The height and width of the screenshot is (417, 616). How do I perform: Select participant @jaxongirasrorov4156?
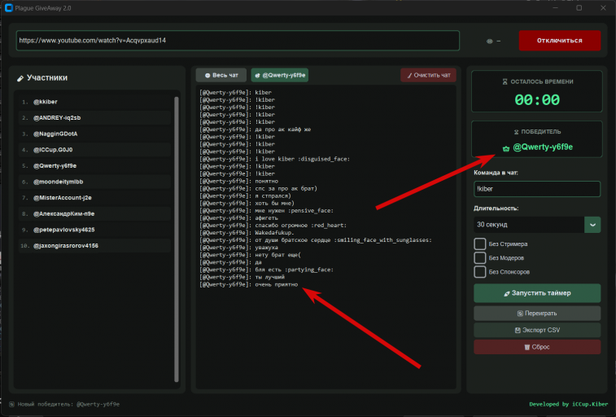94,246
